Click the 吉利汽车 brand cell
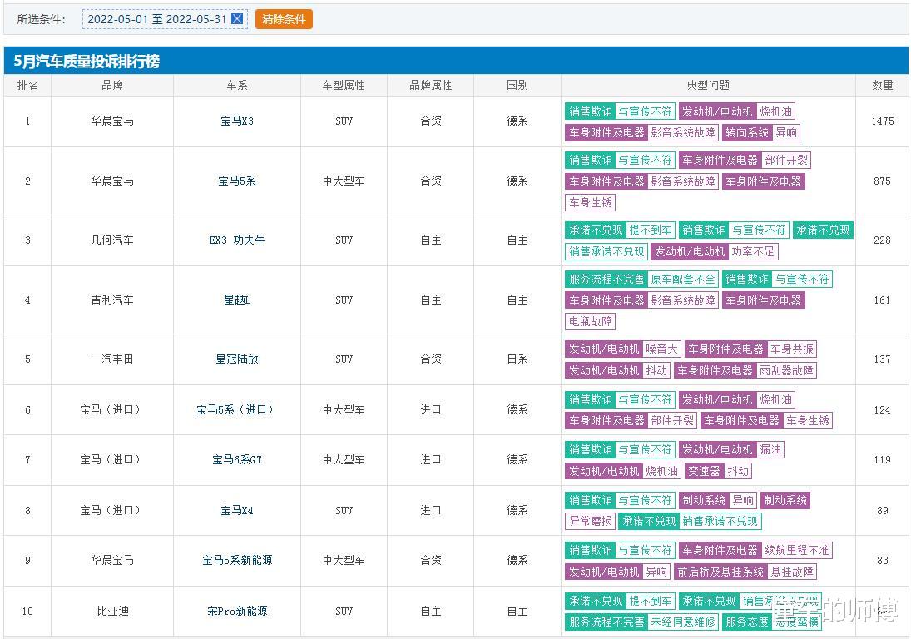911x639 pixels. pyautogui.click(x=112, y=300)
